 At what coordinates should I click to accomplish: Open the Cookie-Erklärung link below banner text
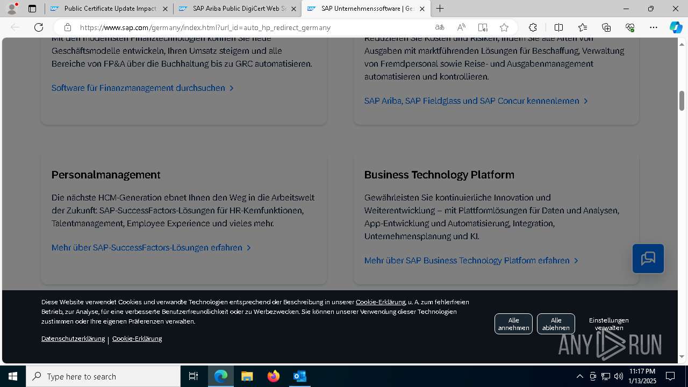(x=137, y=339)
